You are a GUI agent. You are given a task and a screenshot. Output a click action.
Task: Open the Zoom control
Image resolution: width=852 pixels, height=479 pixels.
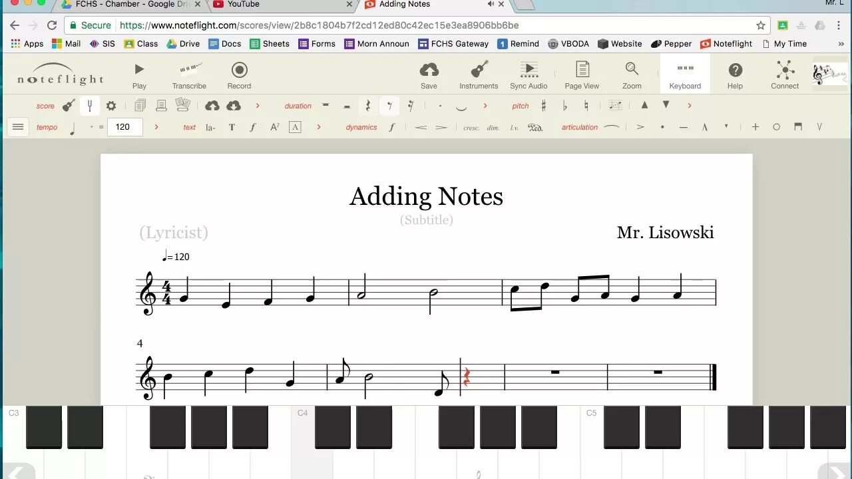click(632, 75)
